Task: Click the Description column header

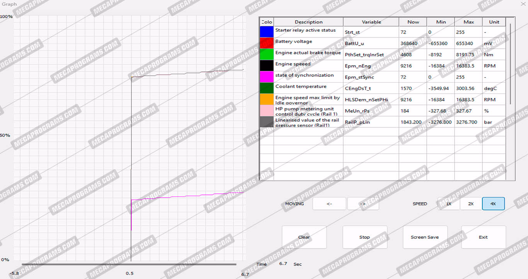Action: tap(308, 22)
